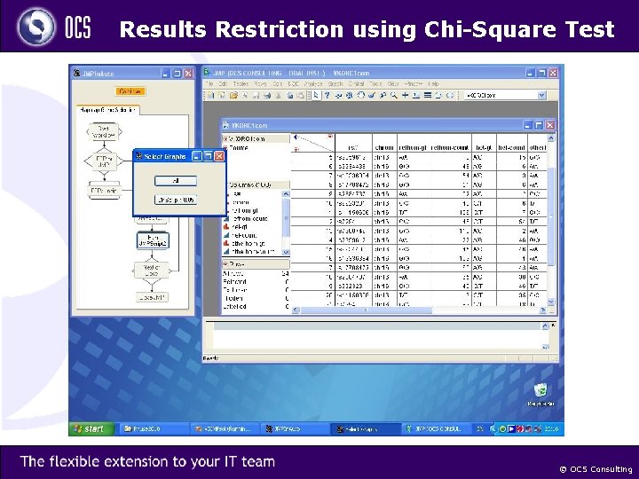This screenshot has width=639, height=479.
Task: Click the columns red triangle in table corner
Action: 330,137
